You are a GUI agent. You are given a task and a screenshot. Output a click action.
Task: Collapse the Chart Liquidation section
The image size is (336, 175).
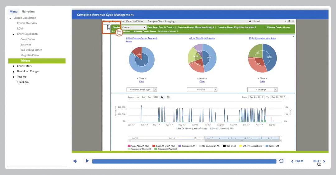(14, 34)
